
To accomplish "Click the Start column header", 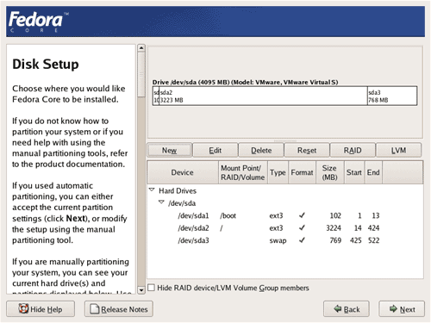I will click(354, 172).
